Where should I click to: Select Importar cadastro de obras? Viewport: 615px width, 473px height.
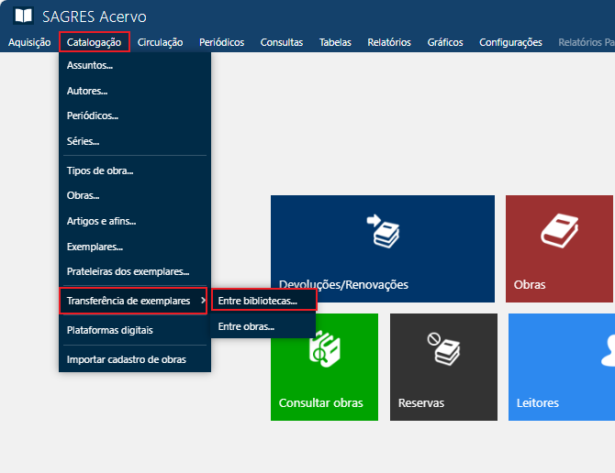126,359
